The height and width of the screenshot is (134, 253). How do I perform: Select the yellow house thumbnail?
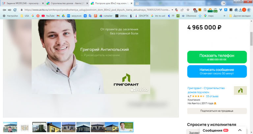coord(54,127)
